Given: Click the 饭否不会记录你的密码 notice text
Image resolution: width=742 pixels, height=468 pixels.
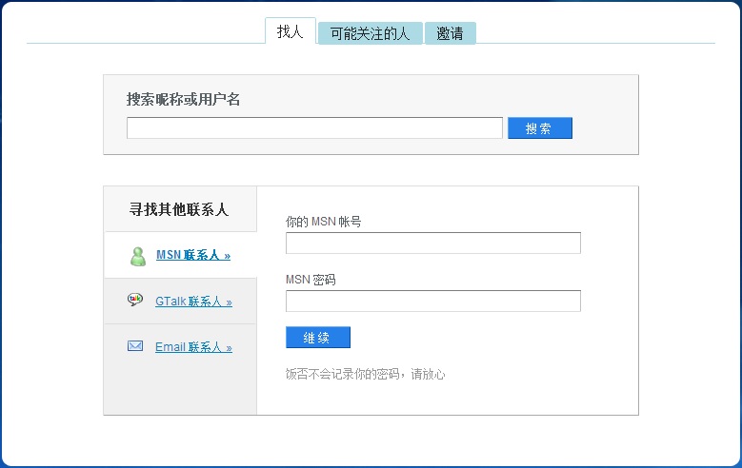Looking at the screenshot, I should point(366,374).
